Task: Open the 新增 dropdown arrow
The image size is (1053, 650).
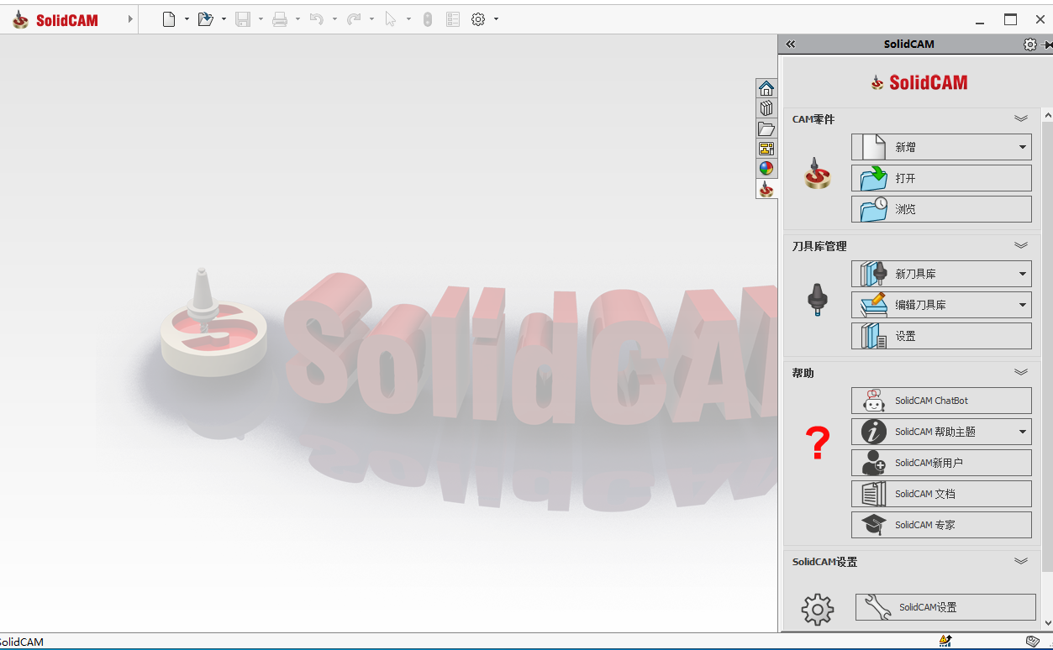Action: point(1023,147)
